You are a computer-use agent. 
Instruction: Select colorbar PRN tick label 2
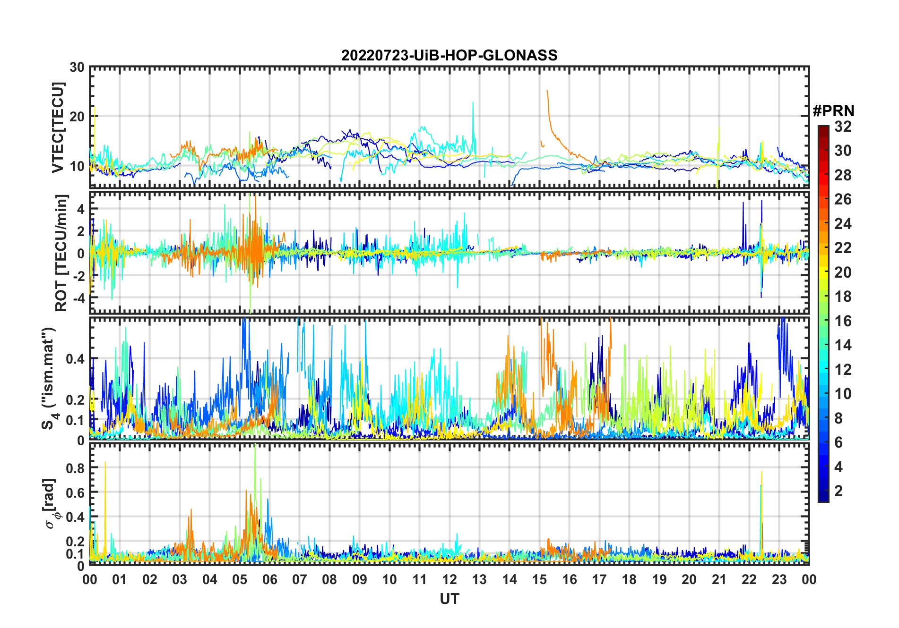coord(839,491)
